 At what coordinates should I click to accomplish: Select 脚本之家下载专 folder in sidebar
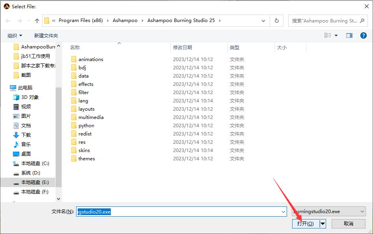[34, 65]
